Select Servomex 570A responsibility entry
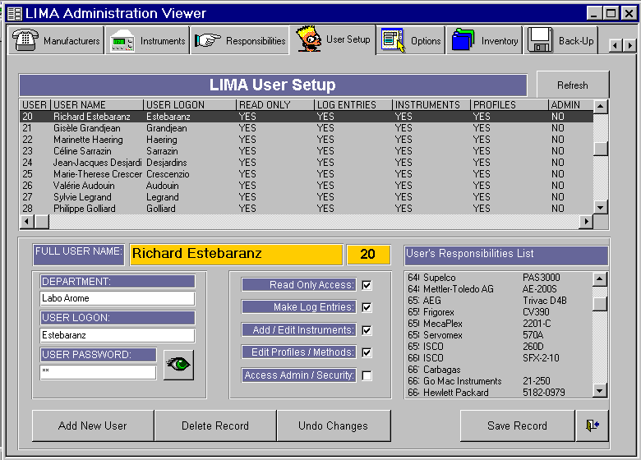The width and height of the screenshot is (641, 460). coord(499,335)
